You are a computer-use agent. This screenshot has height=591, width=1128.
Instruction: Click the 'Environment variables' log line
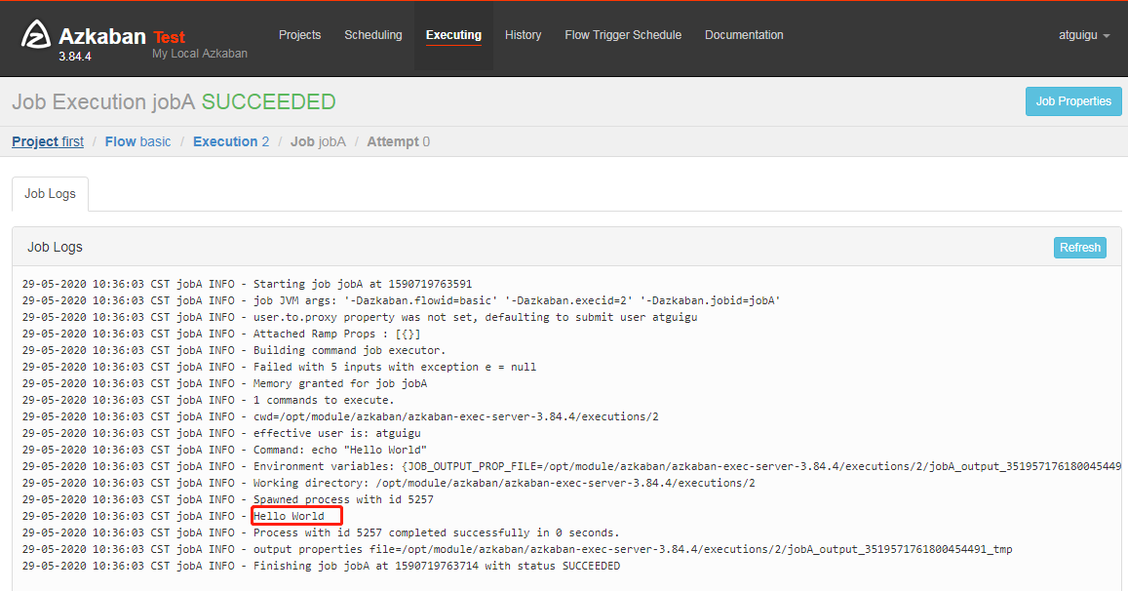coord(571,466)
